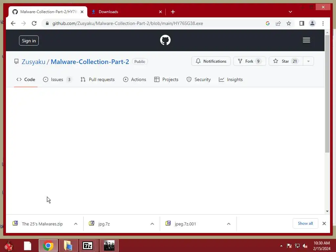Open Chrome three-dot menu
The height and width of the screenshot is (252, 336).
click(323, 23)
